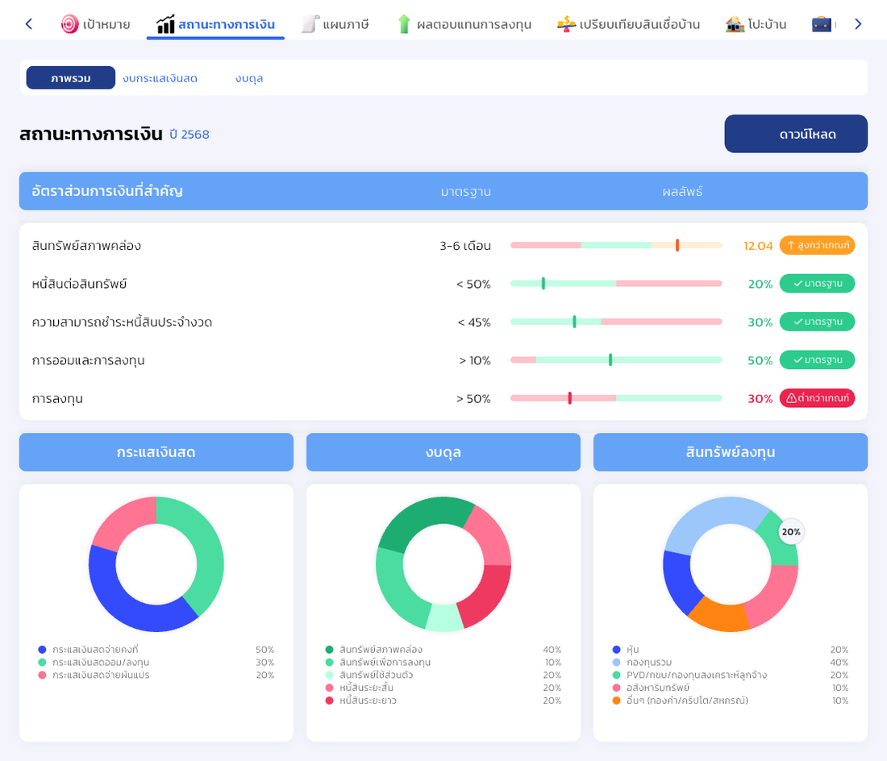Click pale swatch for สินทรัพย์ใช้ส่วนตัว
887x761 pixels.
pos(329,675)
